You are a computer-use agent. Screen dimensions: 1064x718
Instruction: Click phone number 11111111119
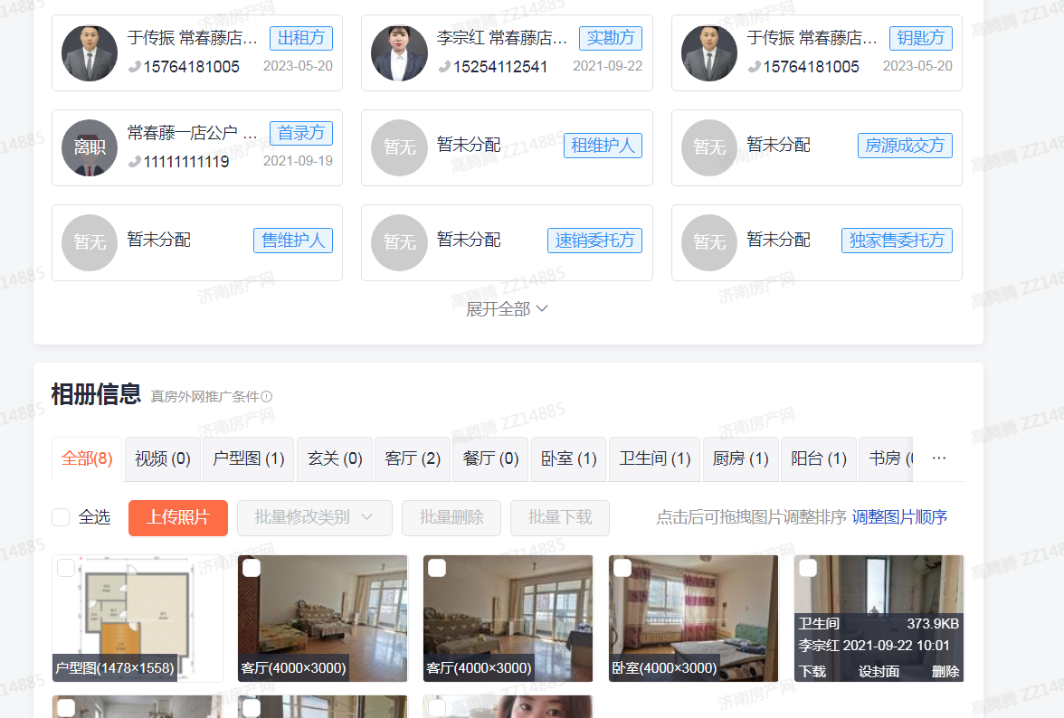pyautogui.click(x=186, y=161)
